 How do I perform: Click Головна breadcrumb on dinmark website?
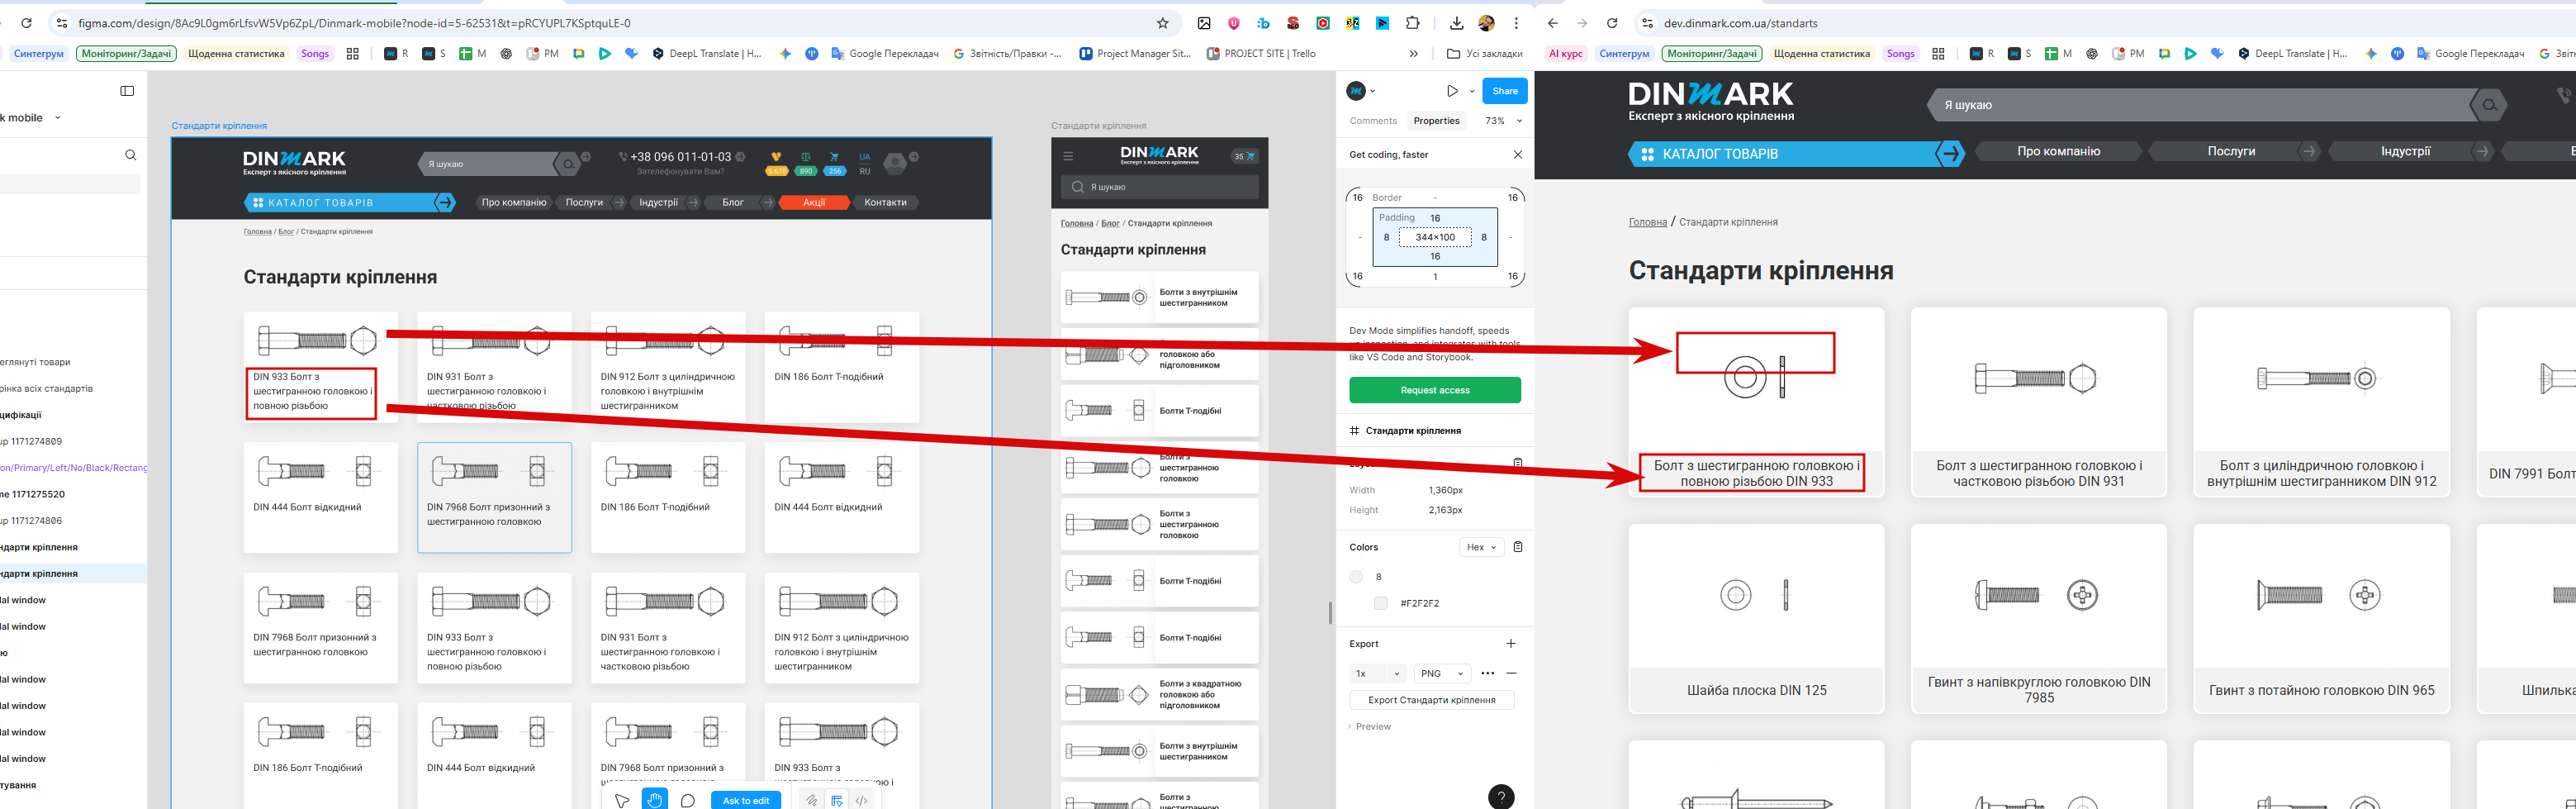1647,222
